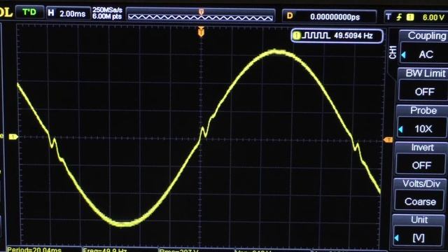Tap the 250MSa/s sample rate readout
This screenshot has height=252, width=448.
click(107, 10)
